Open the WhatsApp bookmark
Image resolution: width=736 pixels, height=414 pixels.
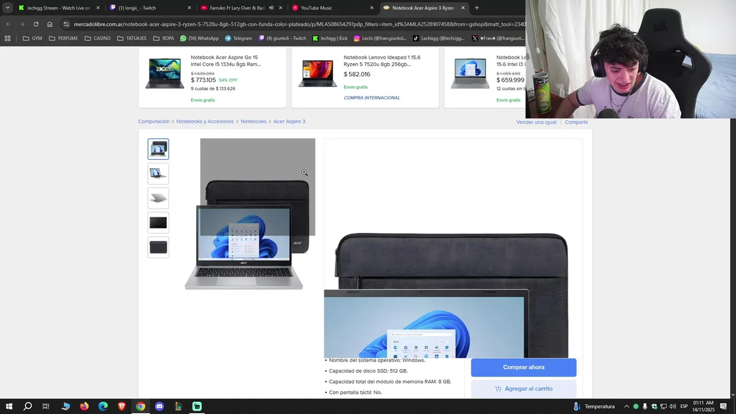pyautogui.click(x=199, y=39)
